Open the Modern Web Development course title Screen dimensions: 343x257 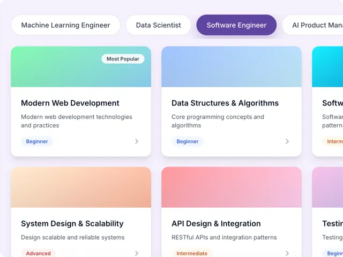click(70, 103)
